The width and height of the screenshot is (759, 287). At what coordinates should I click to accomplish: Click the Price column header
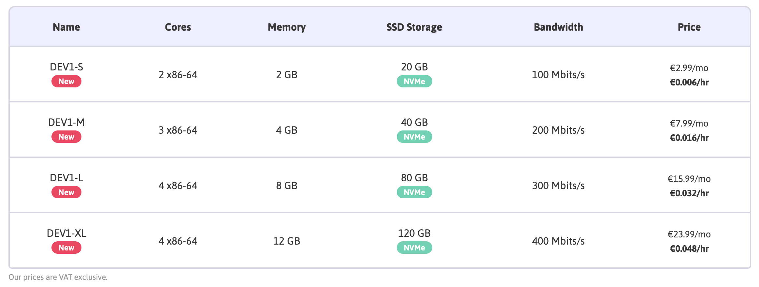(x=689, y=27)
